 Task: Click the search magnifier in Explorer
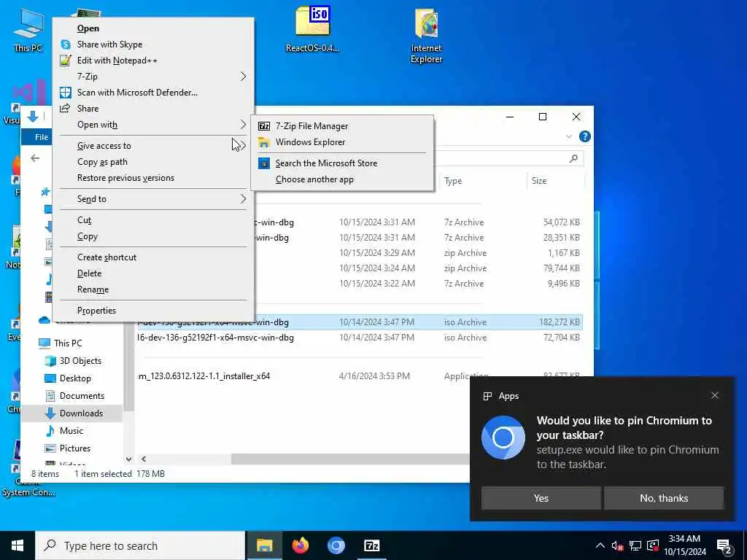pos(573,158)
